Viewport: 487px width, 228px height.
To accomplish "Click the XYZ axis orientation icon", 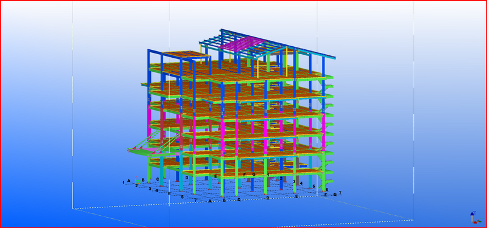I will click(474, 218).
